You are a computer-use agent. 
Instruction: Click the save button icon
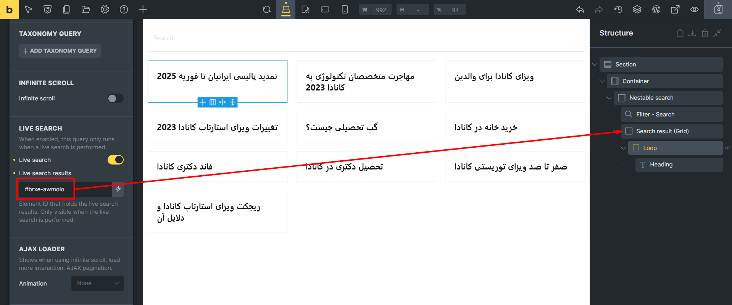tap(718, 10)
